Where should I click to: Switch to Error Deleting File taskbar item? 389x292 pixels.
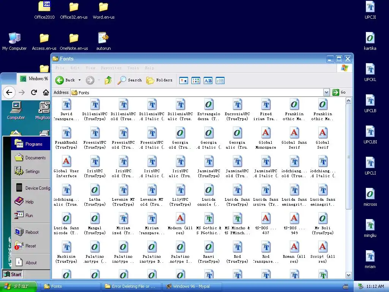[x=131, y=286]
